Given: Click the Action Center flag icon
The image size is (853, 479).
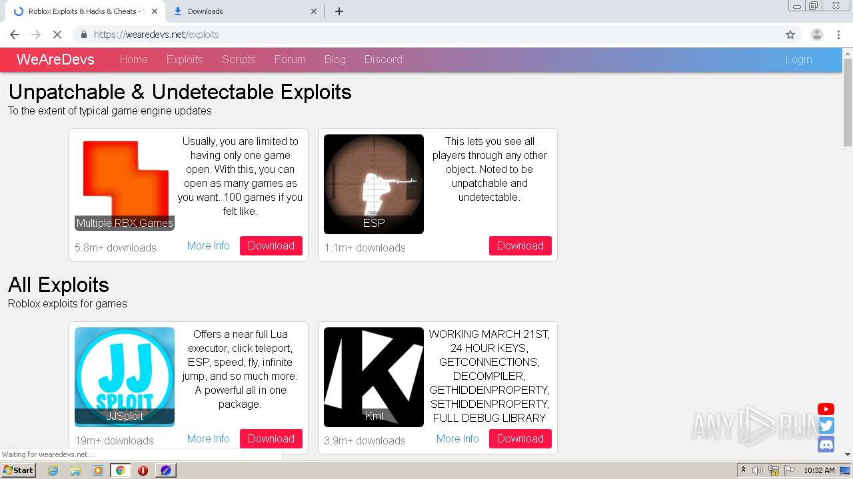Looking at the screenshot, I should pos(790,470).
